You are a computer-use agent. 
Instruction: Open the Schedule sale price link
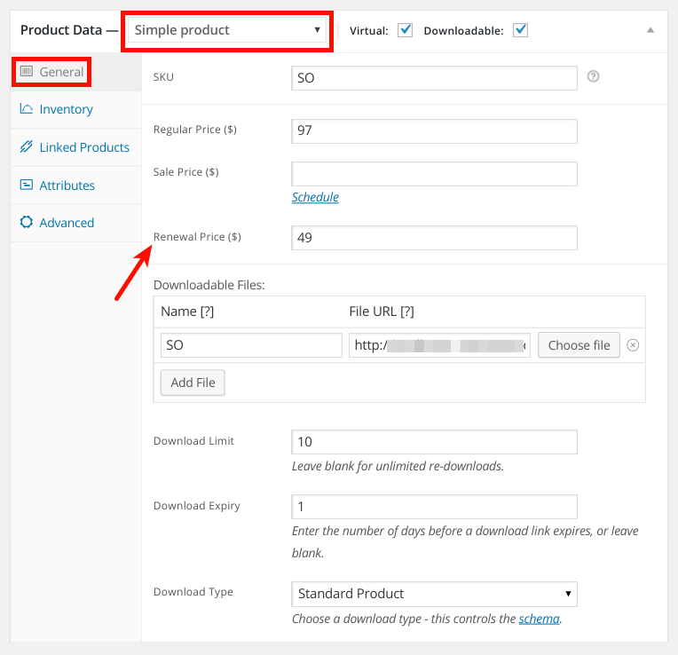point(315,197)
